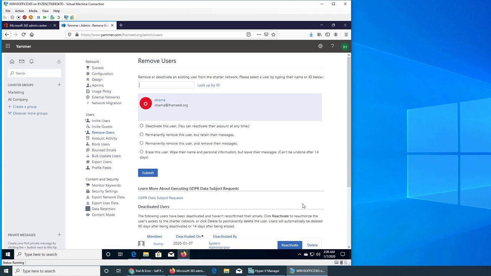Open the File menu in VM Connection
Screen dimensions: 491x276
pos(8,11)
